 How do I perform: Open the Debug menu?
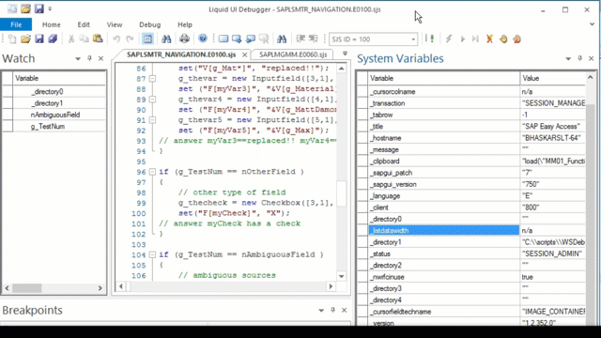tap(150, 24)
